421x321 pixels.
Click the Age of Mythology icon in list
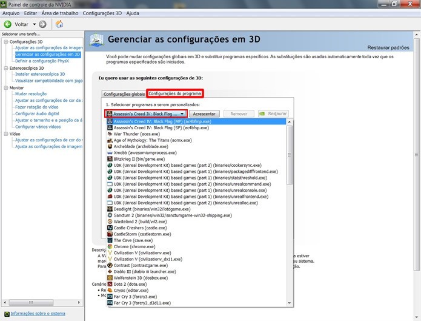(110, 140)
